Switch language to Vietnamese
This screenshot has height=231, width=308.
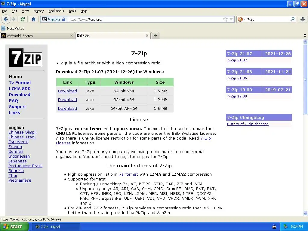(20, 180)
